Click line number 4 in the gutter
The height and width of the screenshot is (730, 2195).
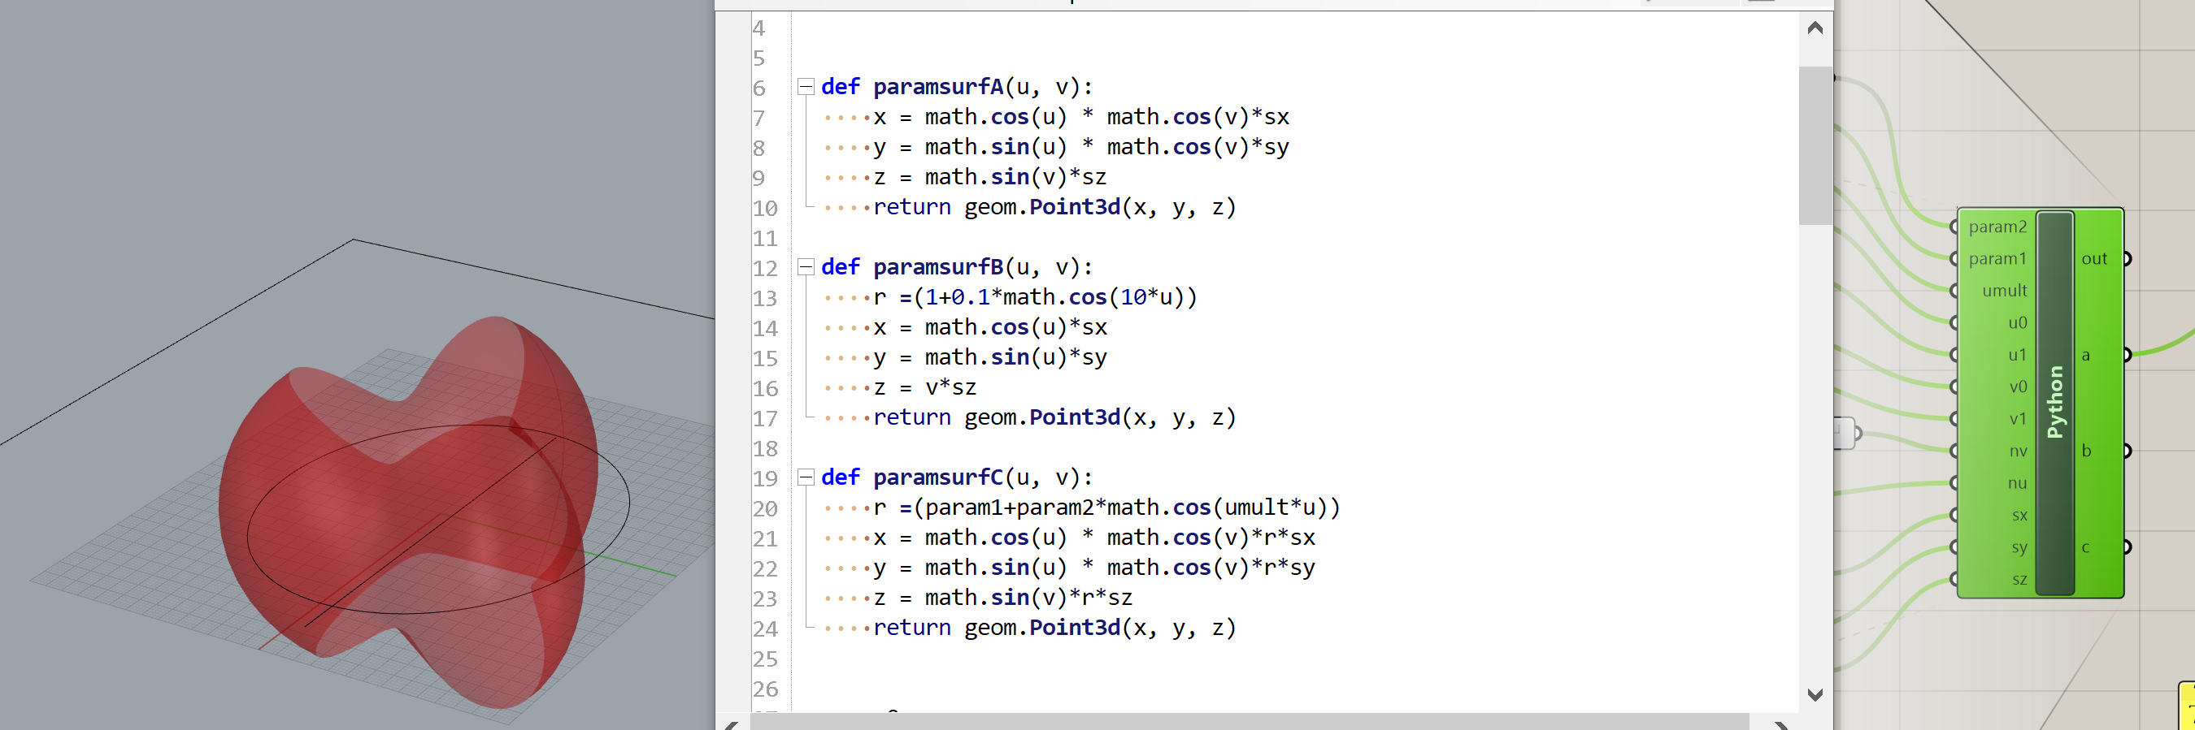(758, 28)
